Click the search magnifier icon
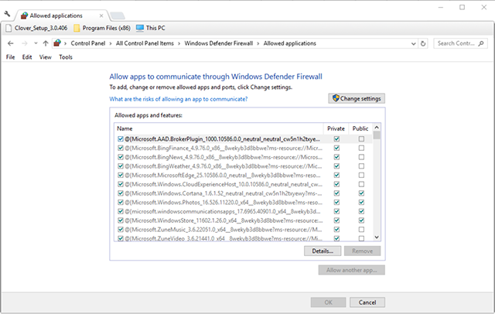Screen dimensions: 495x314 (x=481, y=43)
